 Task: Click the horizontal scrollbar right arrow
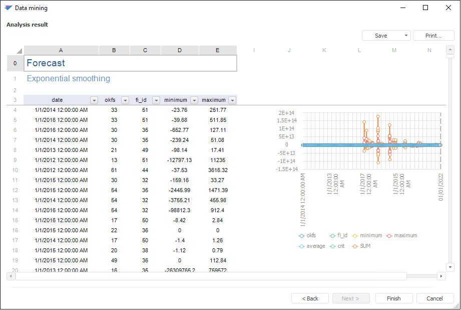click(x=441, y=276)
